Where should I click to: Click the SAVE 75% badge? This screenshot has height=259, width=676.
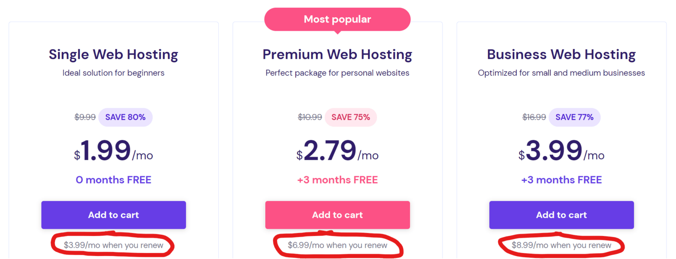[350, 117]
